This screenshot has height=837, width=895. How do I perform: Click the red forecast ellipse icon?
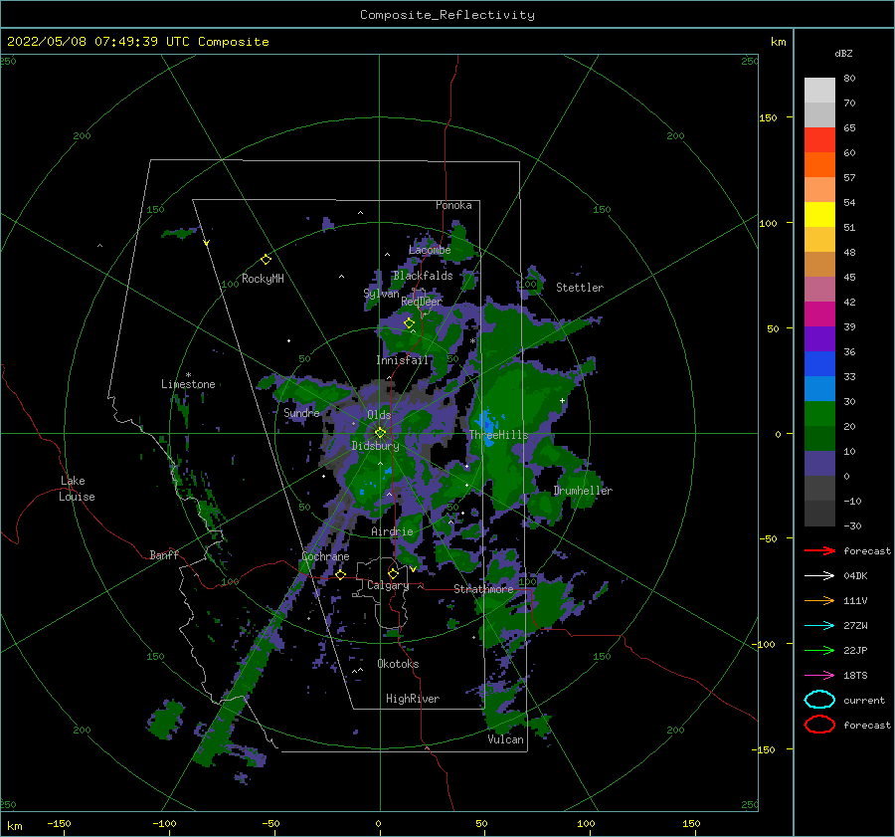coord(819,725)
